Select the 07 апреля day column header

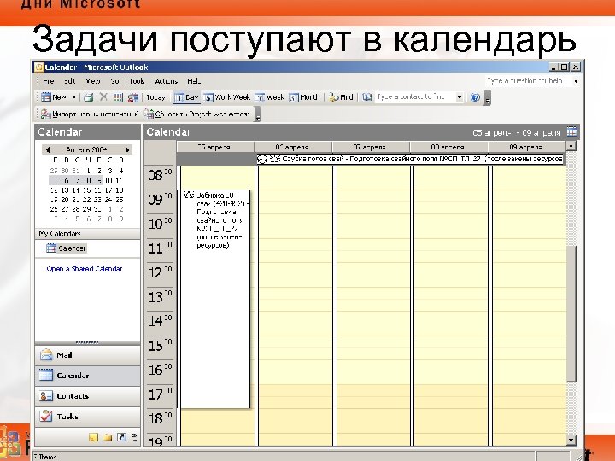tap(370, 147)
